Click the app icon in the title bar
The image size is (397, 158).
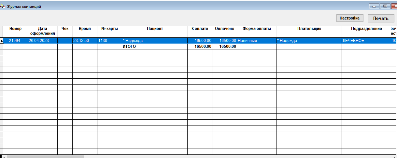(3, 6)
